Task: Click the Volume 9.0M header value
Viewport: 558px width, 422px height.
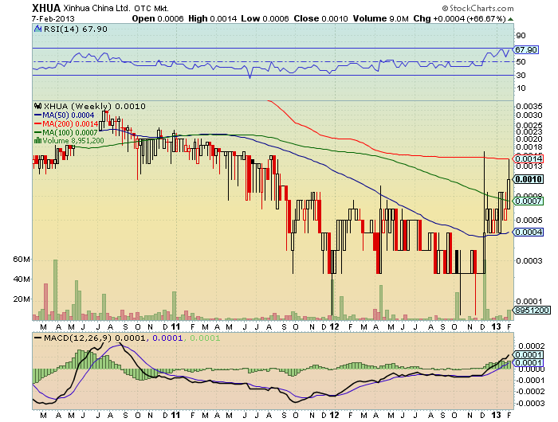Action: (380, 18)
